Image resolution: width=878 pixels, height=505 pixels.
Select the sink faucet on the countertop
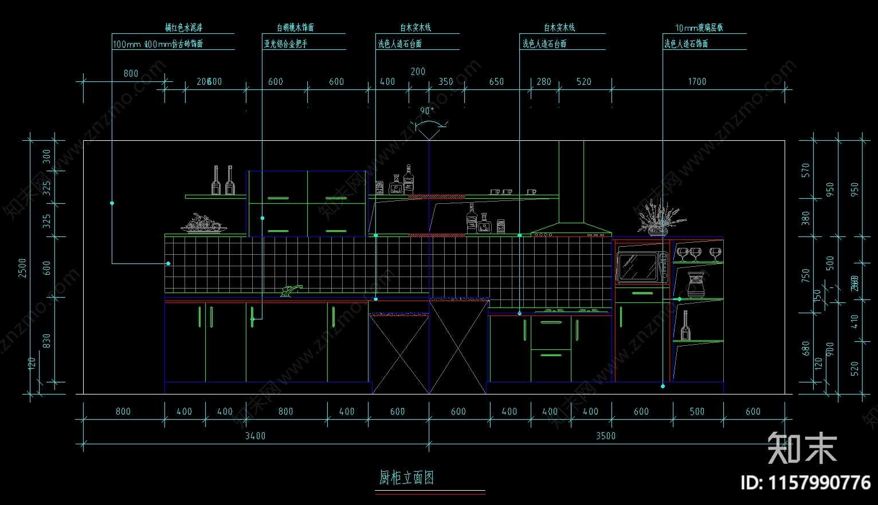(291, 290)
